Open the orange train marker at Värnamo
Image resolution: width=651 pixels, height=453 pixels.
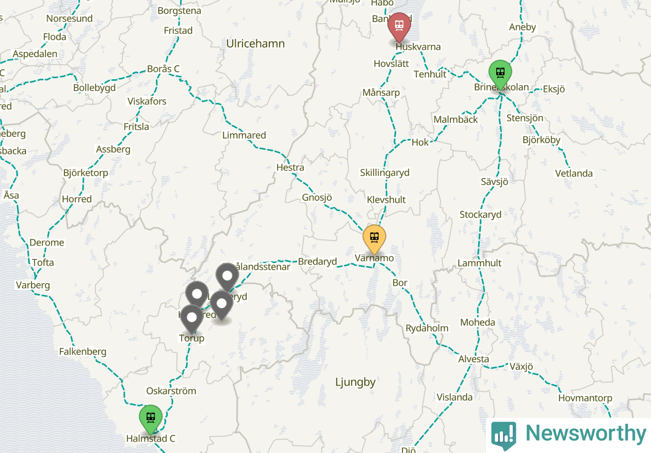tap(375, 240)
